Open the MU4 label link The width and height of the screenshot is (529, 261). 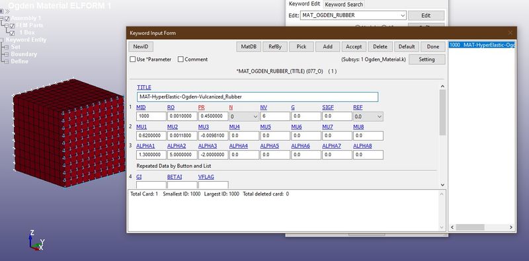coord(235,127)
